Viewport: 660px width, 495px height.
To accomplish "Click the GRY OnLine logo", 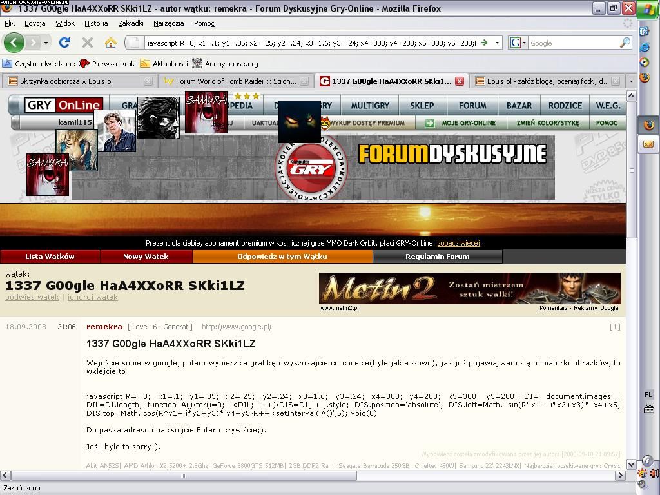I will (x=63, y=105).
